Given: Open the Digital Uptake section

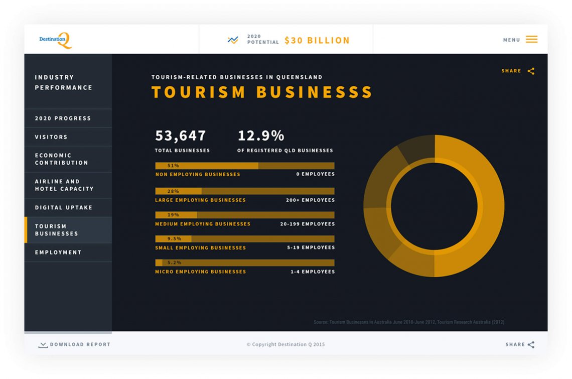Looking at the screenshot, I should [x=68, y=207].
